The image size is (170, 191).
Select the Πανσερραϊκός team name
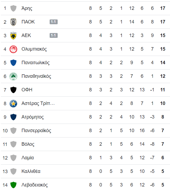point(36,131)
